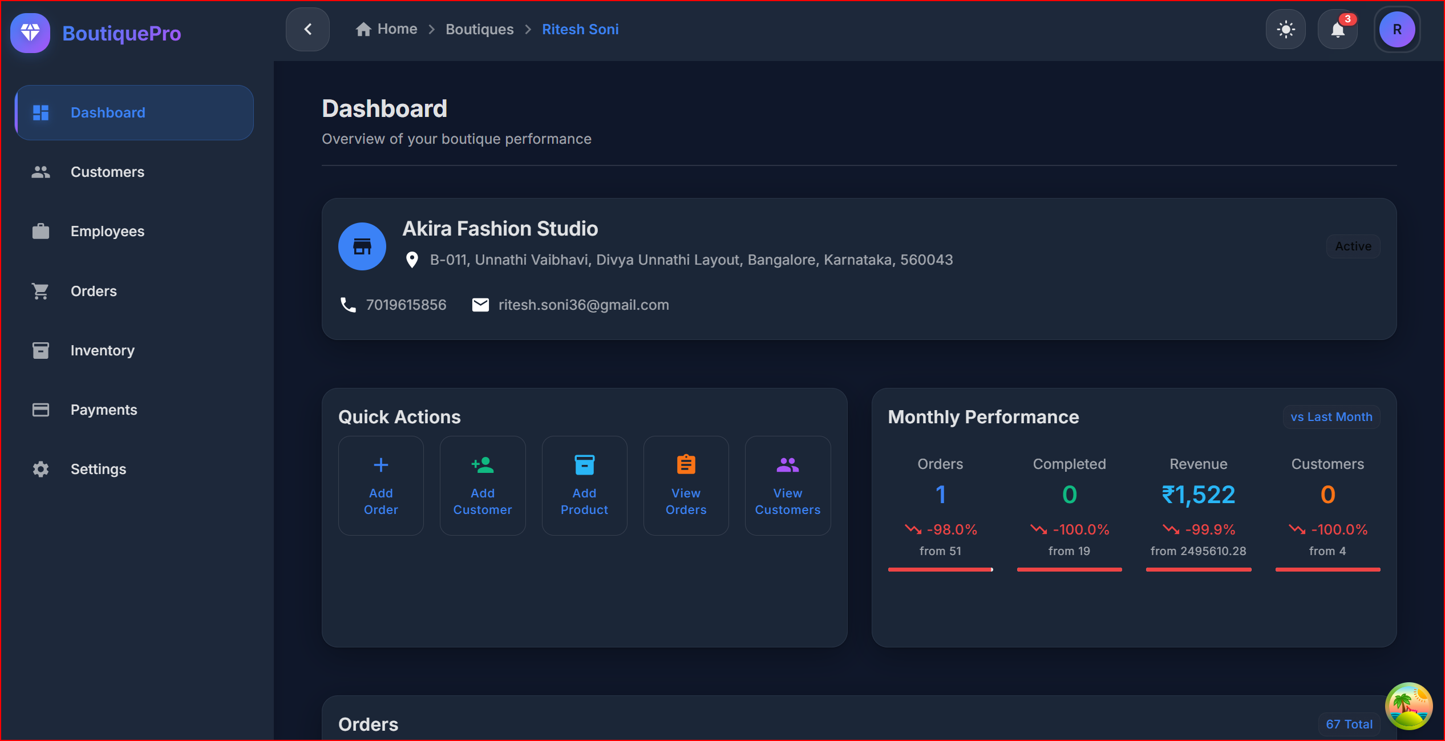Click the Home breadcrumb icon
The width and height of the screenshot is (1445, 741).
[x=363, y=29]
